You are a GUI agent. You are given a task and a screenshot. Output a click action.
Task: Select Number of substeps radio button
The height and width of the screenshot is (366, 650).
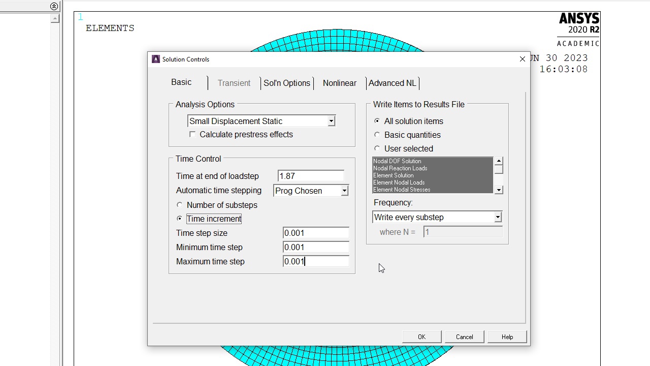coord(179,205)
